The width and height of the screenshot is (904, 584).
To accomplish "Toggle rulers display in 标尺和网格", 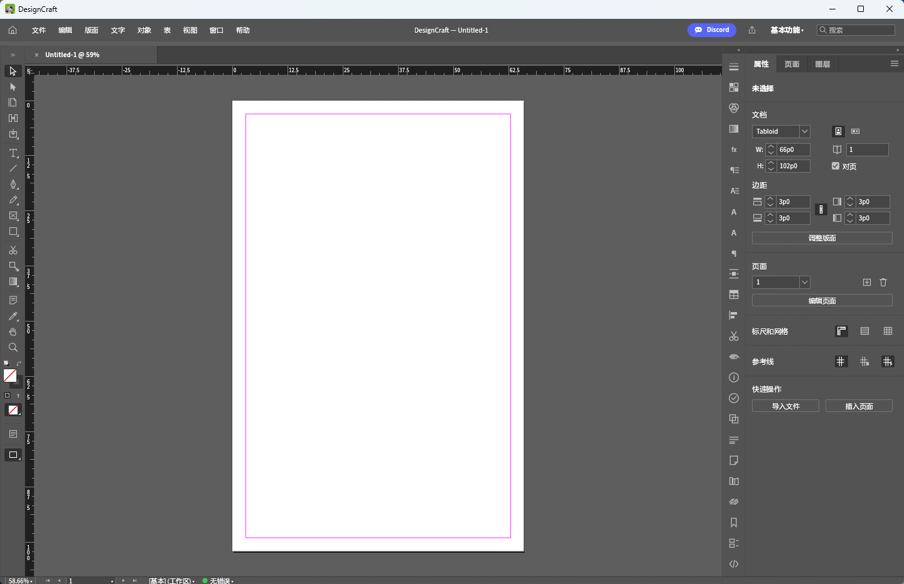I will click(842, 331).
